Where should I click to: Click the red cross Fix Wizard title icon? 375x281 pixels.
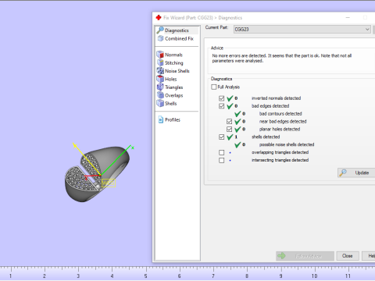point(159,18)
